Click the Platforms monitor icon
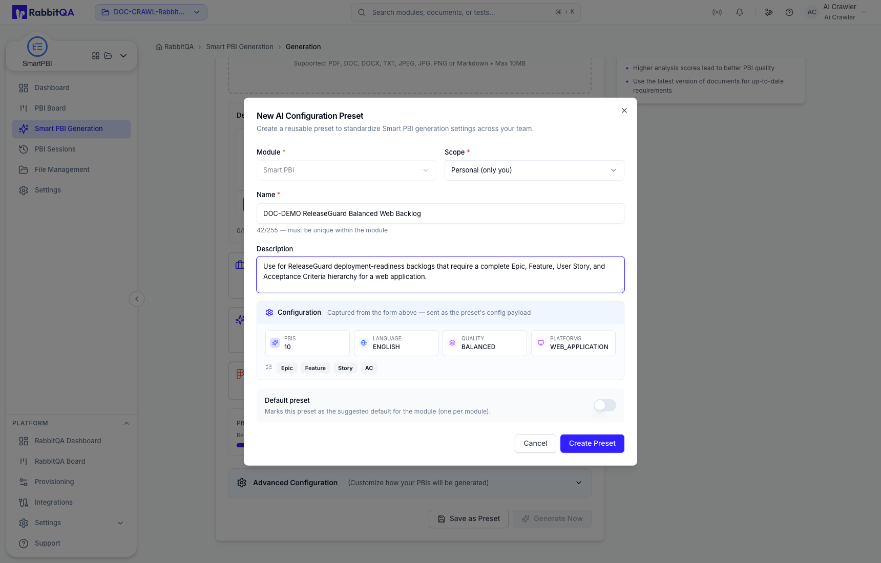Viewport: 881px width, 563px height. 541,343
